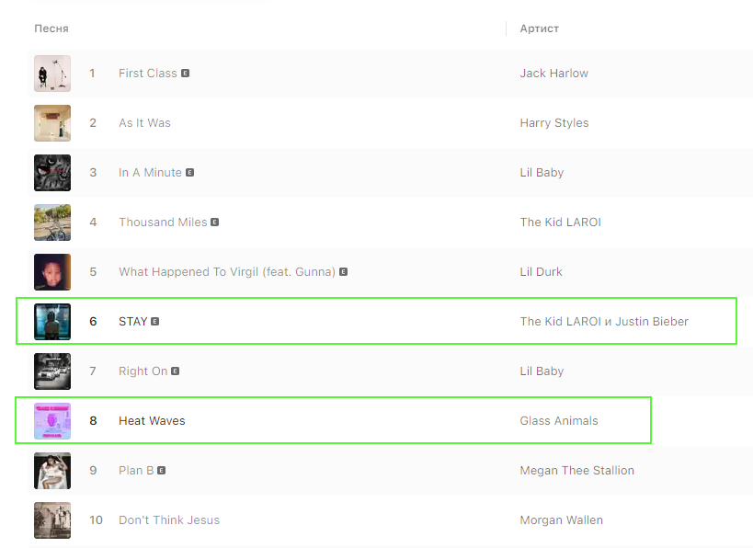Click the First Class album cover thumbnail
The image size is (753, 548).
52,74
